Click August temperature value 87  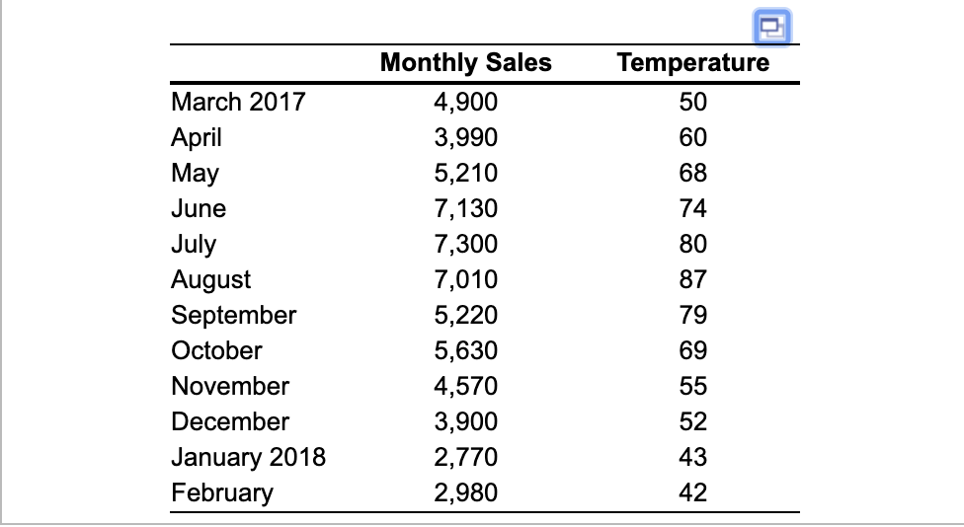coord(693,279)
